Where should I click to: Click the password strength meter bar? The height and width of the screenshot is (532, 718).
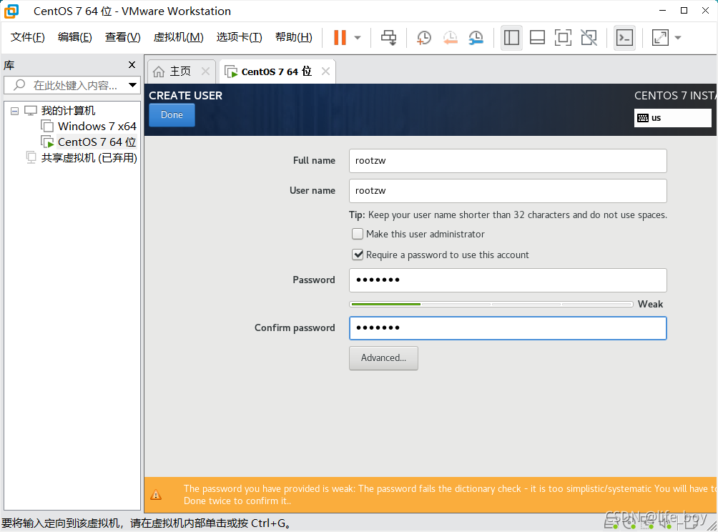point(491,304)
